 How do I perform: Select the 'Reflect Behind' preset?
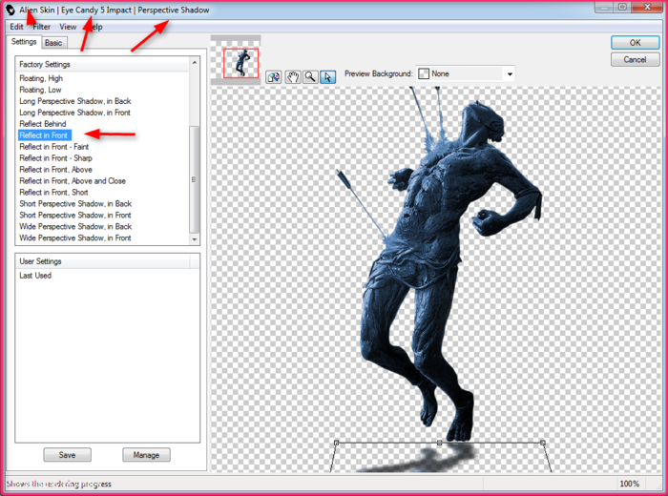pos(43,124)
